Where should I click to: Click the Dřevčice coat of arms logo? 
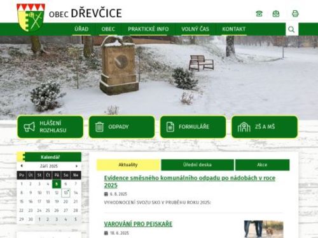(x=31, y=18)
